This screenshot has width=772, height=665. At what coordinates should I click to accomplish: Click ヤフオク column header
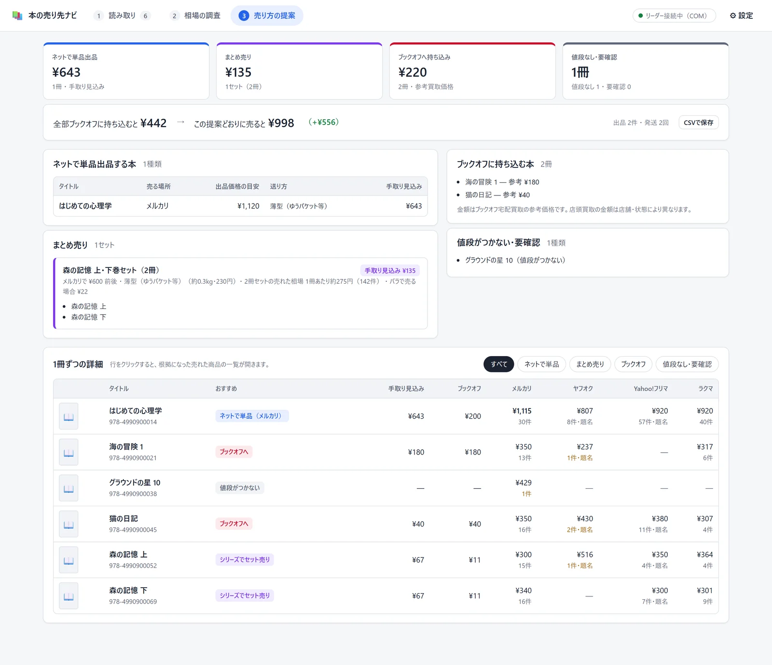pyautogui.click(x=583, y=388)
